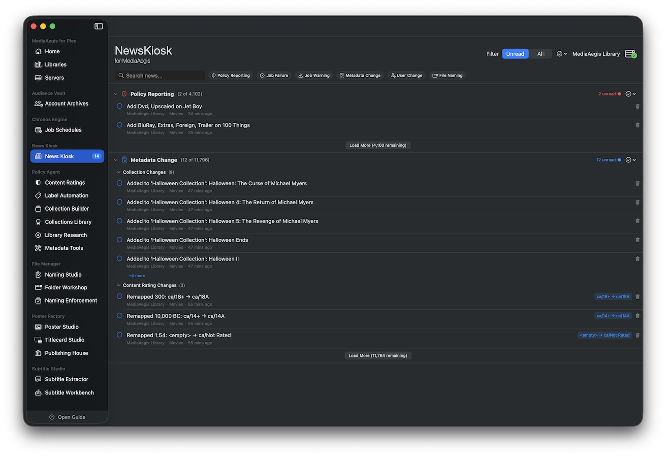Toggle read circle for 'Remapped 10,000 BC'
This screenshot has height=457, width=666.
point(119,316)
